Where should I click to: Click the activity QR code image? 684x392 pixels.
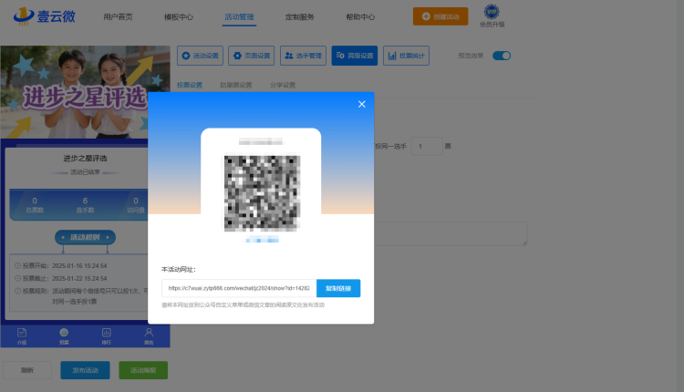point(262,193)
